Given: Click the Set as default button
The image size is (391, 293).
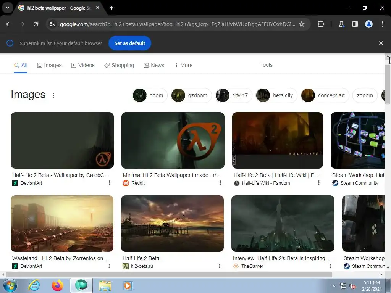Looking at the screenshot, I should pyautogui.click(x=130, y=43).
